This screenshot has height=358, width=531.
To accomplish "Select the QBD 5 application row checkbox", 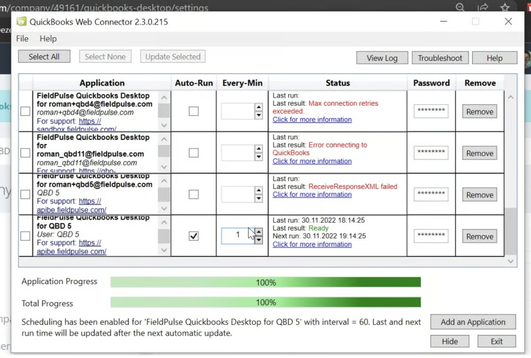I will coord(25,236).
